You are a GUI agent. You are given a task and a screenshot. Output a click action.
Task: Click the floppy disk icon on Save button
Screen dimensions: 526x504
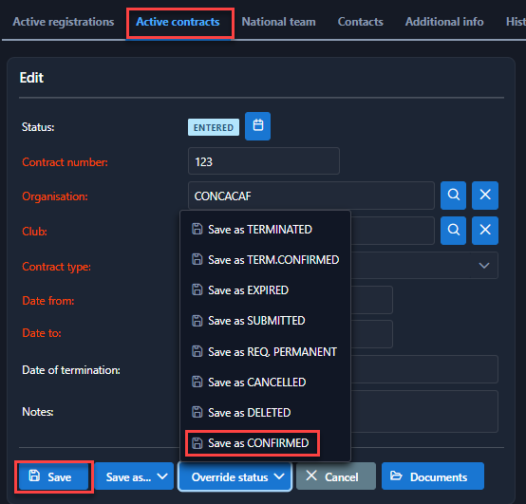click(34, 476)
